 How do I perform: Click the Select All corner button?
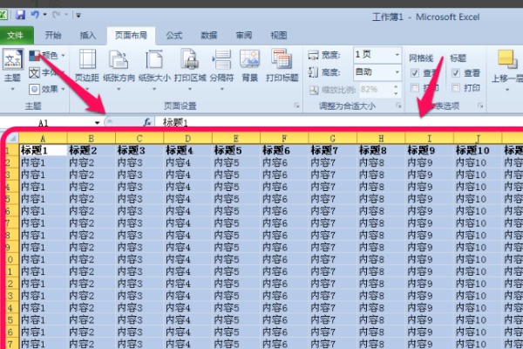coord(13,138)
